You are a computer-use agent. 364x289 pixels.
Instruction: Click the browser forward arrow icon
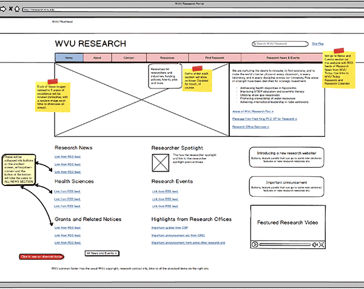pos(3,9)
